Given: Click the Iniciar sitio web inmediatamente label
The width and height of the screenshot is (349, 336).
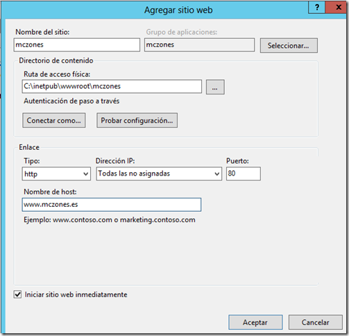Looking at the screenshot, I should (x=76, y=294).
